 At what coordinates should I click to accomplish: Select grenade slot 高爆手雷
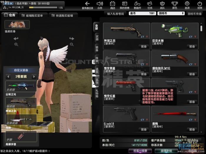tap(21, 136)
